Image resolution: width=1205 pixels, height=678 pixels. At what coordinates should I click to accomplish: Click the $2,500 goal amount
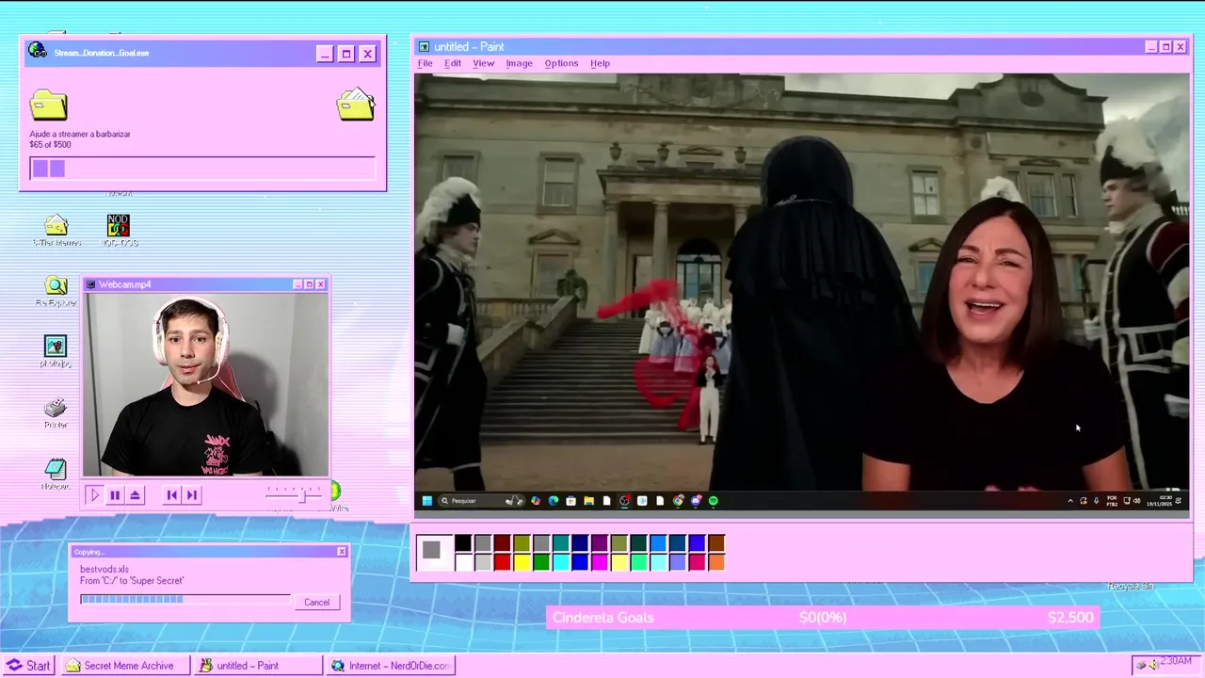(1070, 618)
